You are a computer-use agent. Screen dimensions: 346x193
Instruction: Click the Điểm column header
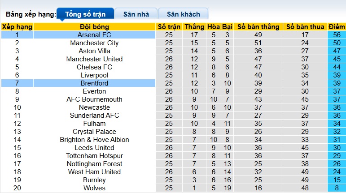click(337, 27)
